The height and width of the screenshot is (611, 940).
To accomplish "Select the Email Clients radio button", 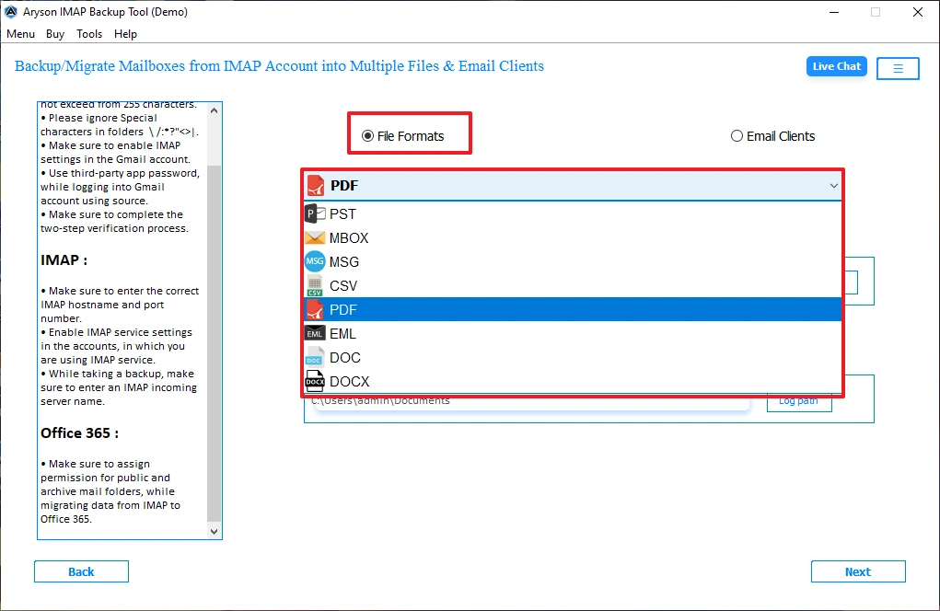I will tap(737, 135).
